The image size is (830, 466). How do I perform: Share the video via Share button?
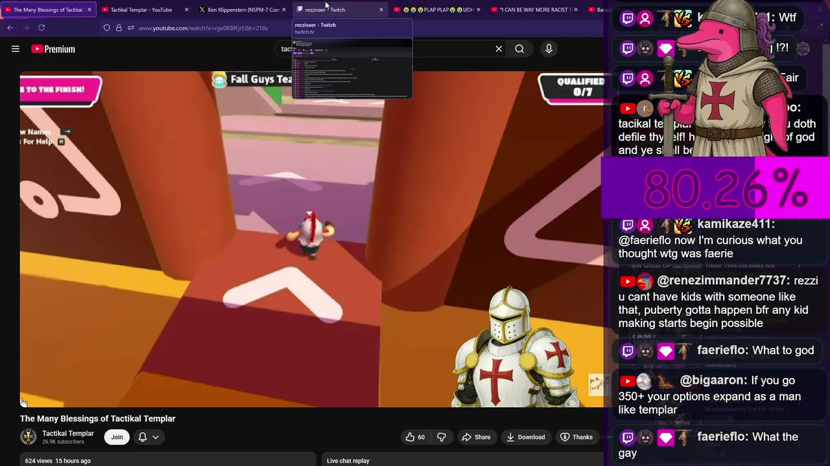[x=476, y=437]
